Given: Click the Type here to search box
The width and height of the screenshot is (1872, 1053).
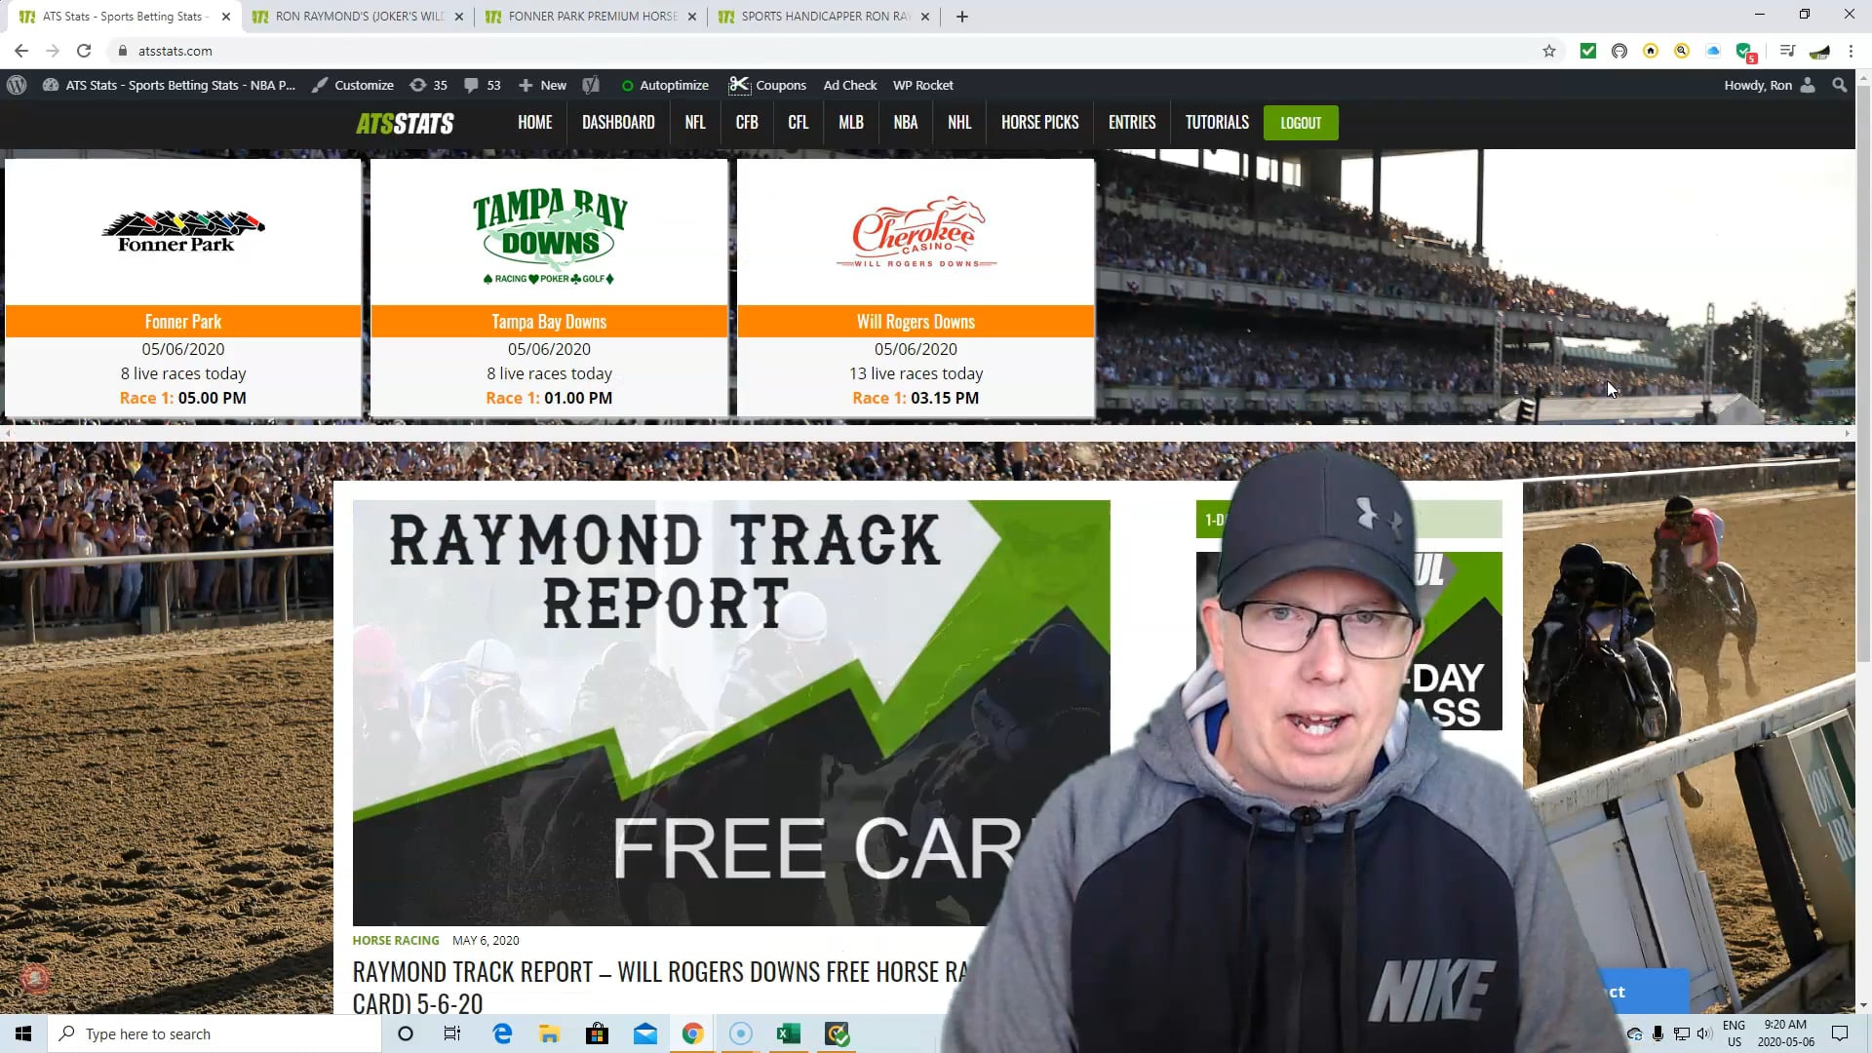Looking at the screenshot, I should (x=214, y=1033).
